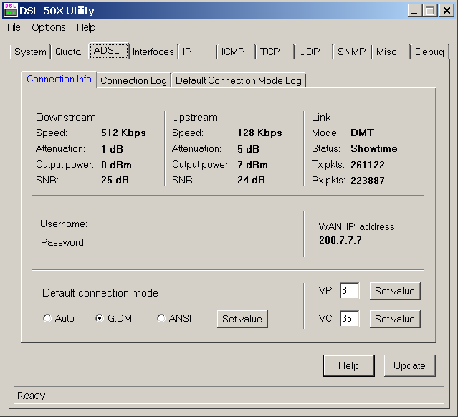Image resolution: width=458 pixels, height=417 pixels.
Task: Click the upstream output power 7 dBm
Action: pyautogui.click(x=252, y=165)
